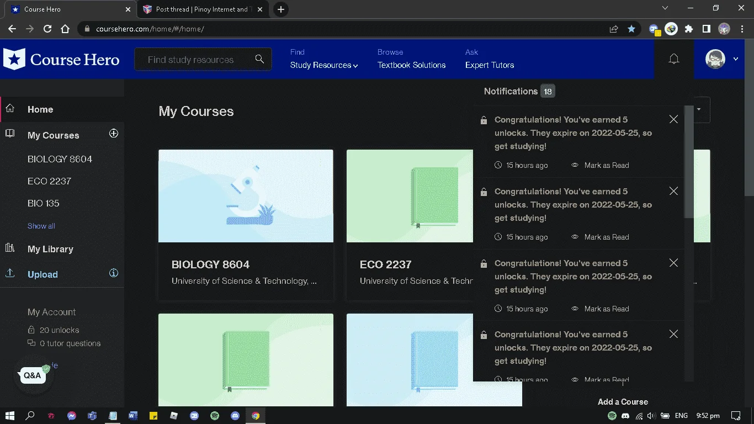Toggle the Chrome side panel
The width and height of the screenshot is (754, 424).
pyautogui.click(x=707, y=29)
